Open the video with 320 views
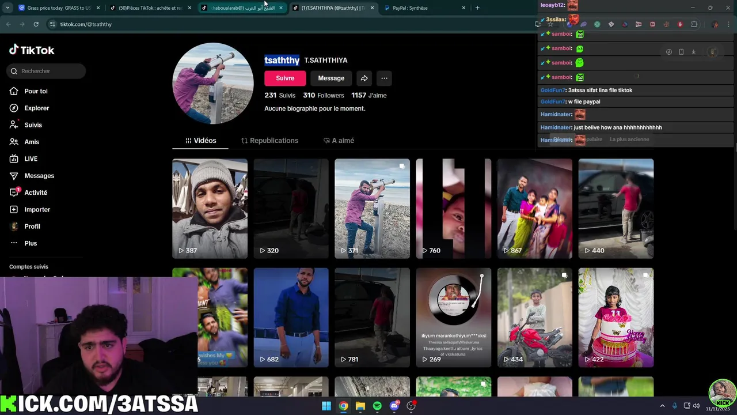The width and height of the screenshot is (737, 415). 291,209
